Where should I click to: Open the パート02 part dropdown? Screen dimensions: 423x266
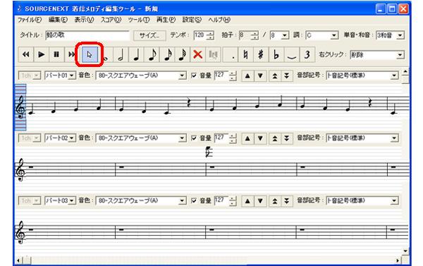72,138
